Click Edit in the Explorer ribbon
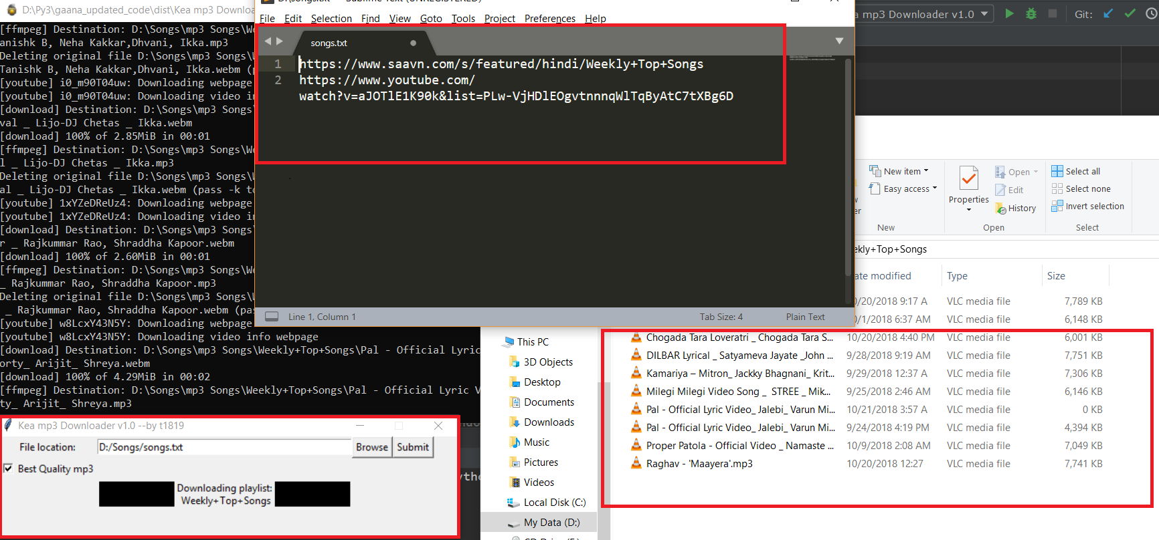The width and height of the screenshot is (1159, 540). [x=1009, y=190]
